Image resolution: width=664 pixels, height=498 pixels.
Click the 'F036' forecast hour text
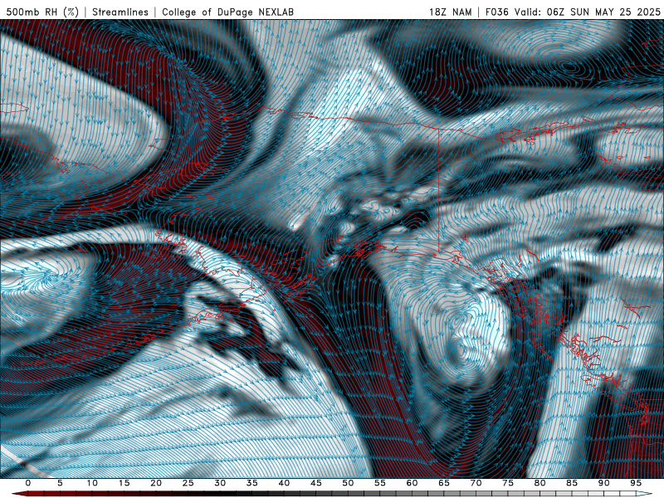496,12
